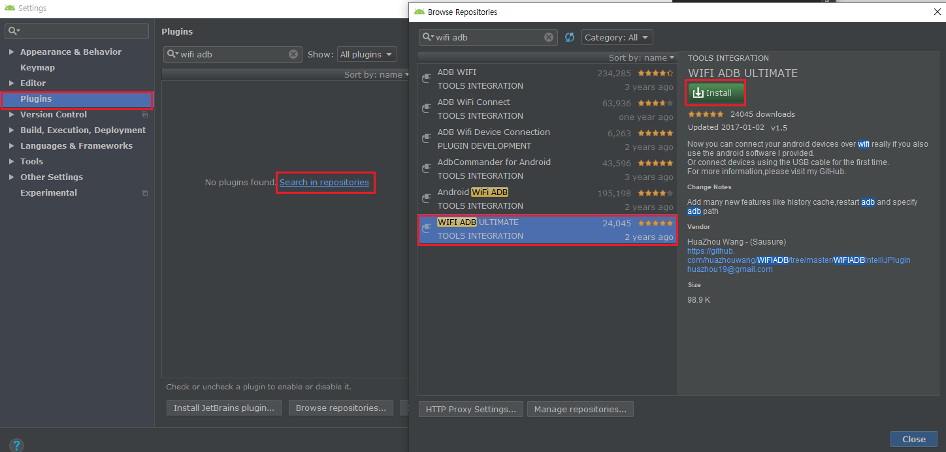Expand Languages & Frameworks node
The height and width of the screenshot is (452, 946).
click(x=12, y=146)
